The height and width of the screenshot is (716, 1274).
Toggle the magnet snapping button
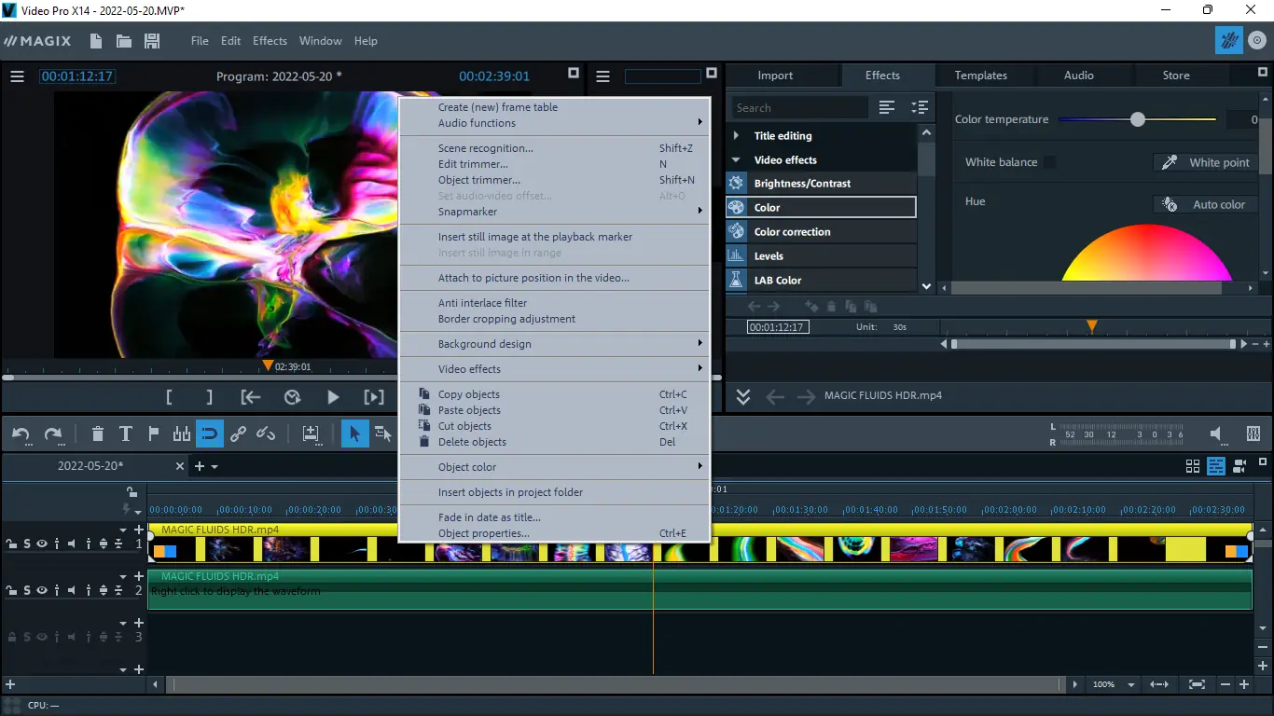pyautogui.click(x=210, y=434)
